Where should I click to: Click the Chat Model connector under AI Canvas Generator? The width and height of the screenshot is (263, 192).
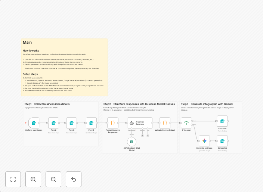pyautogui.click(x=131, y=128)
